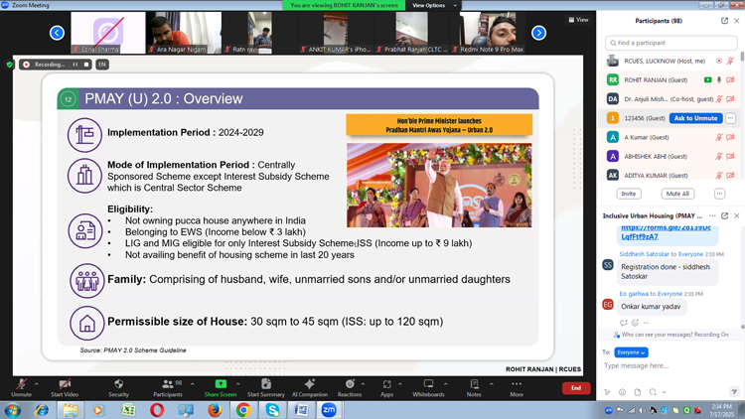Open screenshot capture icon in chat
This screenshot has height=419, width=745.
click(653, 392)
